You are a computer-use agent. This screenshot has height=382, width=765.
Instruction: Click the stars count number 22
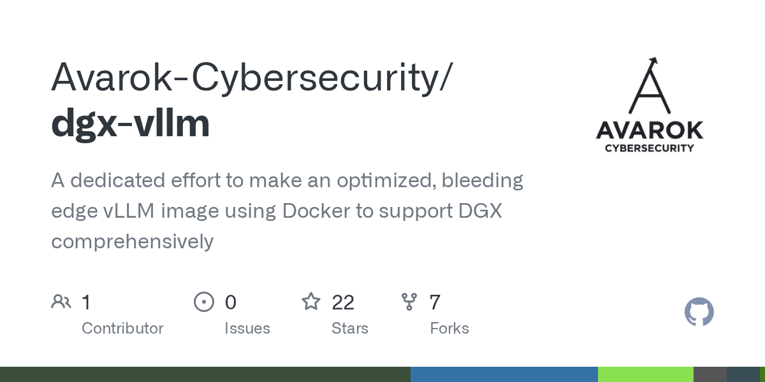coord(343,302)
